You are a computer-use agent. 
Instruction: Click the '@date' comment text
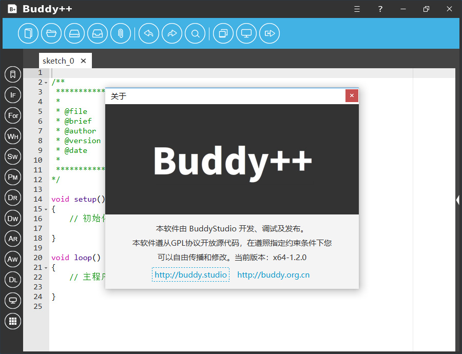(x=76, y=150)
